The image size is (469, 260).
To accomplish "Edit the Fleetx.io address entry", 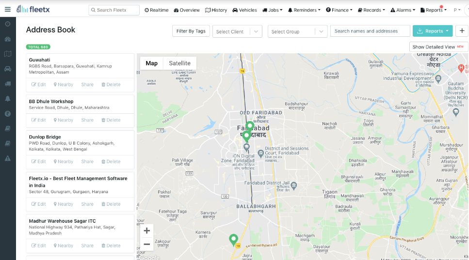I will 39,204.
